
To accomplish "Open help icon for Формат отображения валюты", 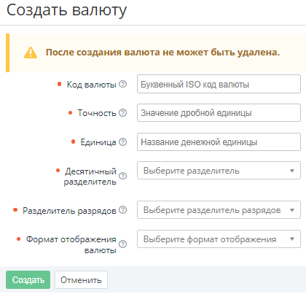I will click(123, 244).
